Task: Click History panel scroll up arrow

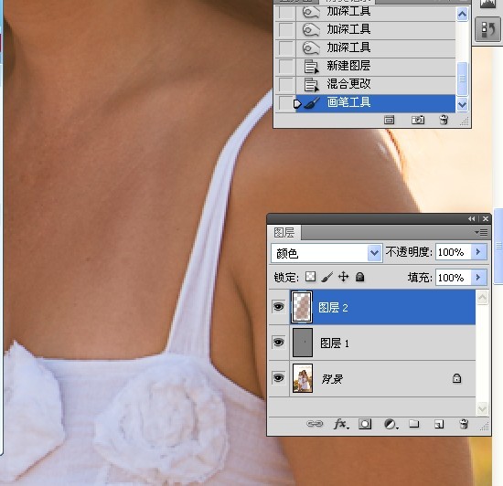Action: [462, 14]
